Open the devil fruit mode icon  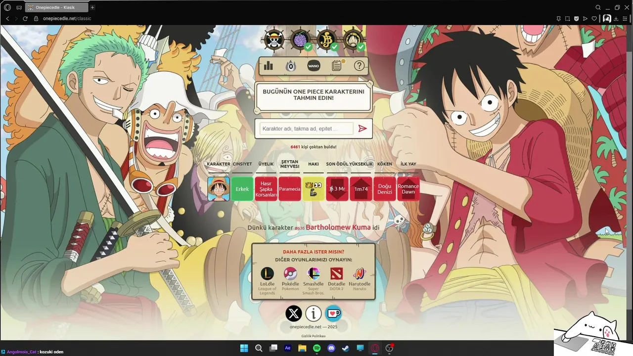pos(301,40)
